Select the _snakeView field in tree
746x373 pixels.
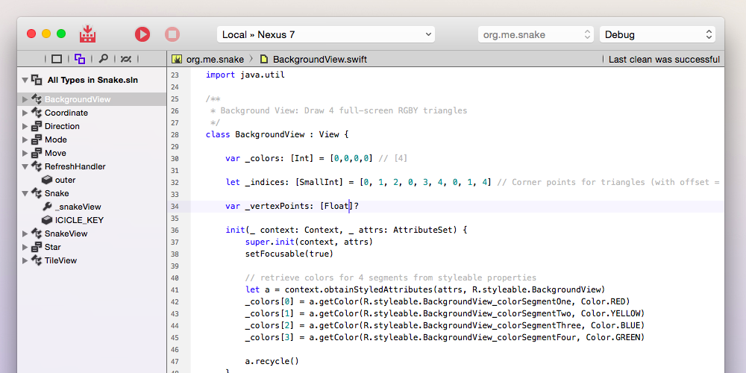[x=78, y=207]
